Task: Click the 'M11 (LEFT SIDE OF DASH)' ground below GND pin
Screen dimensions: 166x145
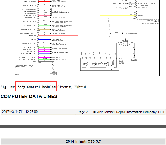Action: click(54, 73)
